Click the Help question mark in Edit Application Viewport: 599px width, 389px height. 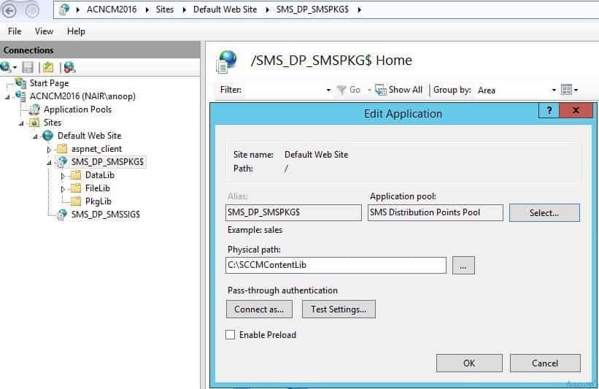tap(549, 110)
